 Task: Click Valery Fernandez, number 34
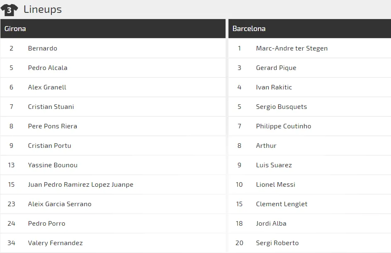point(56,243)
